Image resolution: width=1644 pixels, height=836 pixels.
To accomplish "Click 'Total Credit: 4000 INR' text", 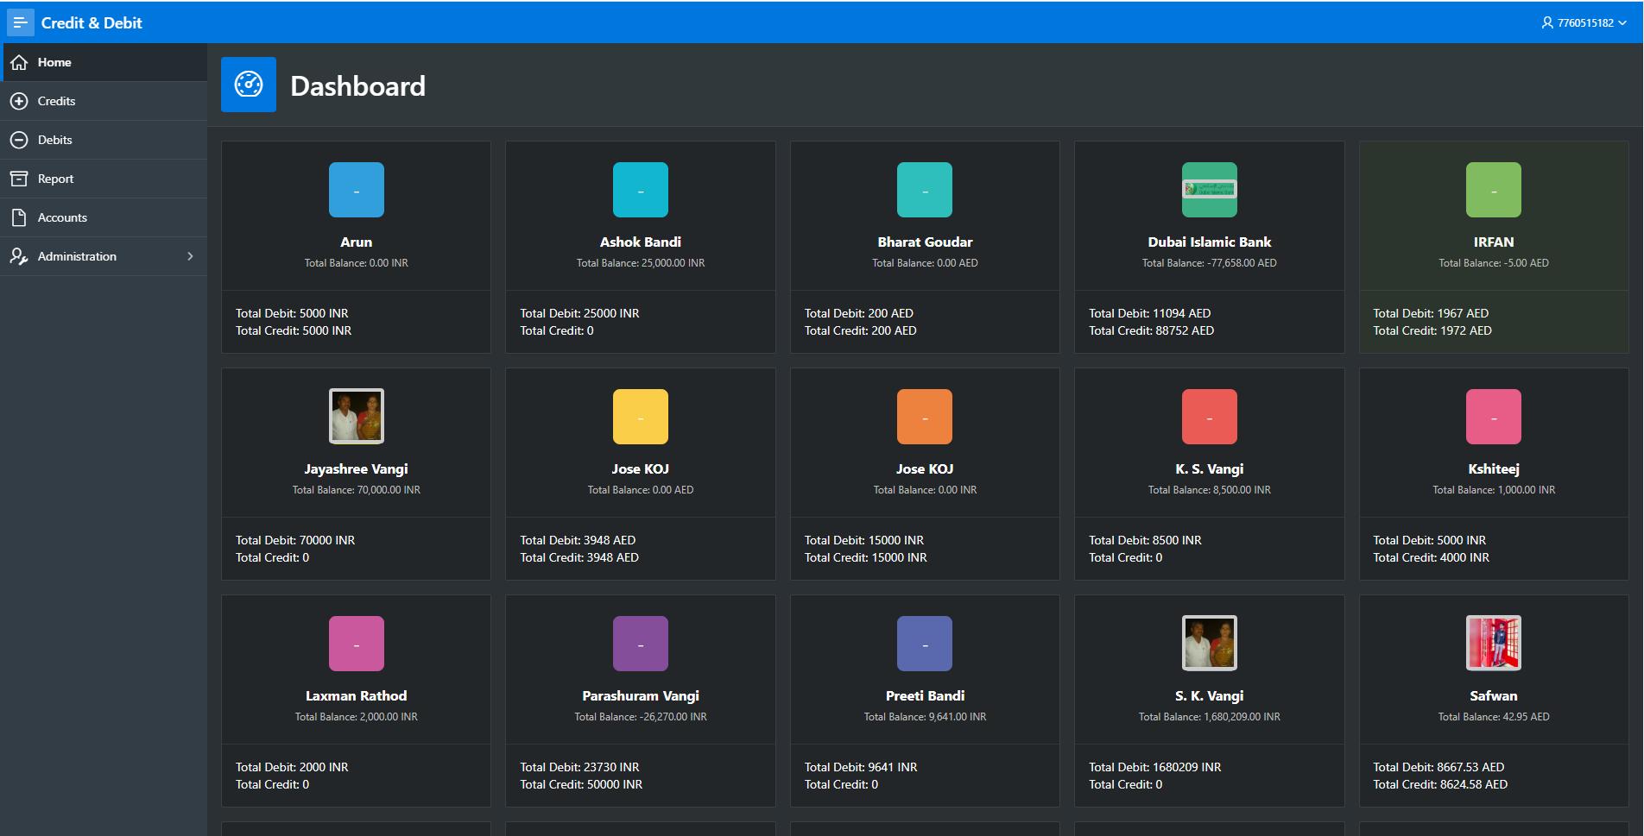I will [x=1431, y=557].
